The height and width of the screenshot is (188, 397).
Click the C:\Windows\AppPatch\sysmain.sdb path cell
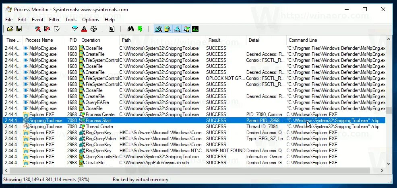click(x=163, y=163)
